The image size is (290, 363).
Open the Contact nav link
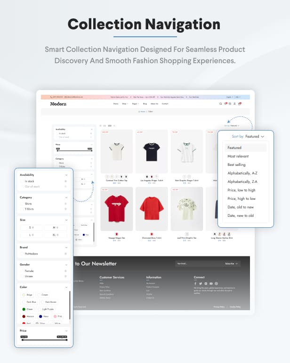tap(165, 104)
